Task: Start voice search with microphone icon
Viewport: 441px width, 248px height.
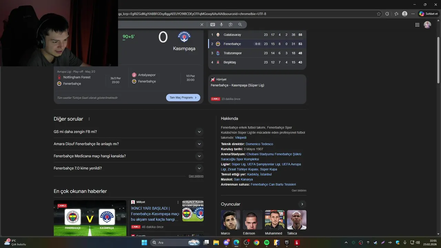Action: (222, 24)
